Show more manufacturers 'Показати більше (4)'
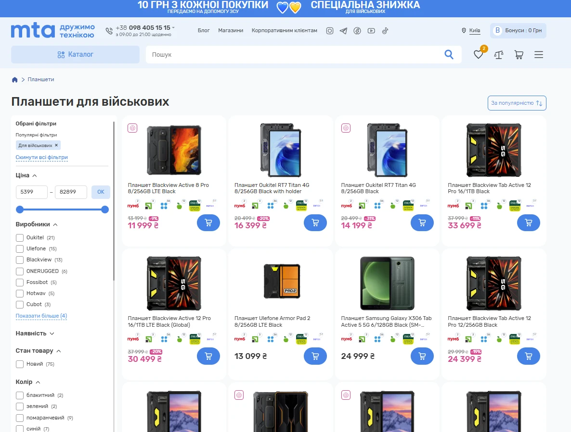The image size is (571, 432). [41, 316]
